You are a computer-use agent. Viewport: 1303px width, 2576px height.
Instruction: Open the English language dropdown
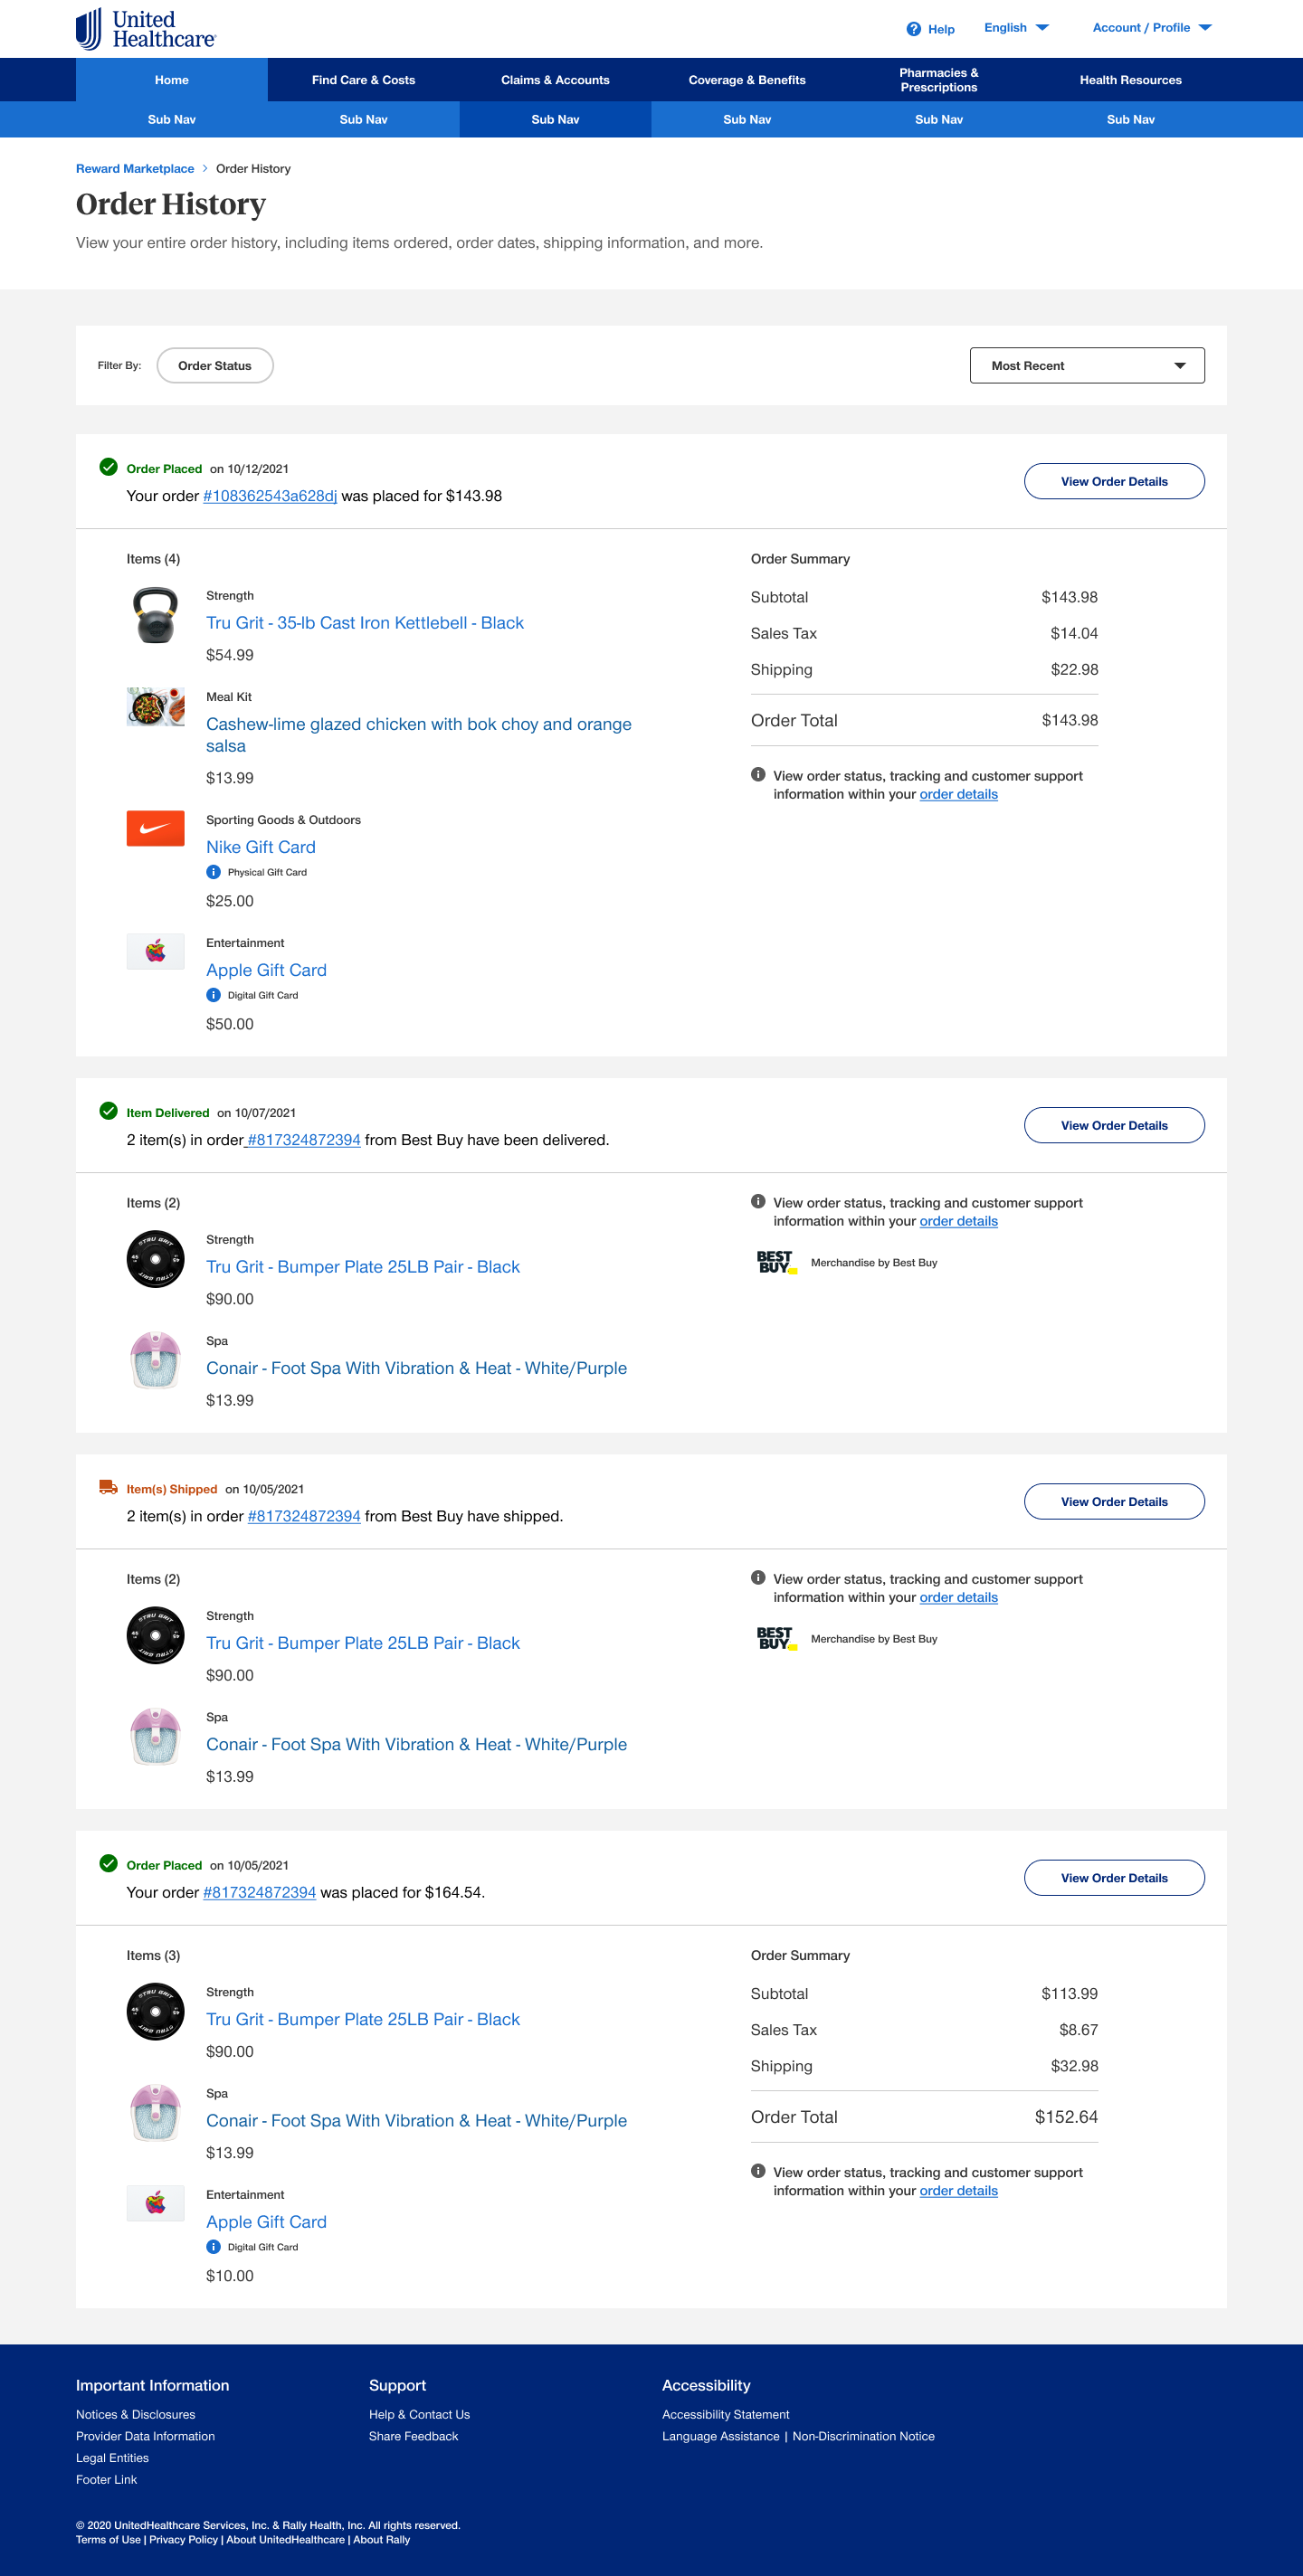coord(1016,28)
